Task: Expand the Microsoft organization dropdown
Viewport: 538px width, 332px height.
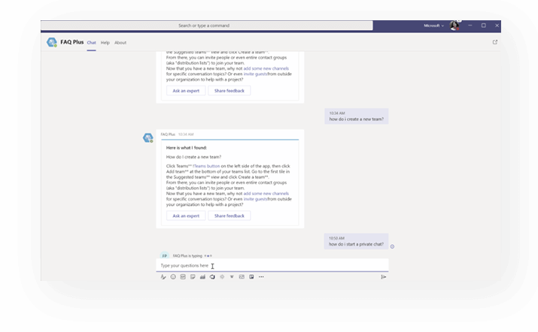Action: pos(433,26)
